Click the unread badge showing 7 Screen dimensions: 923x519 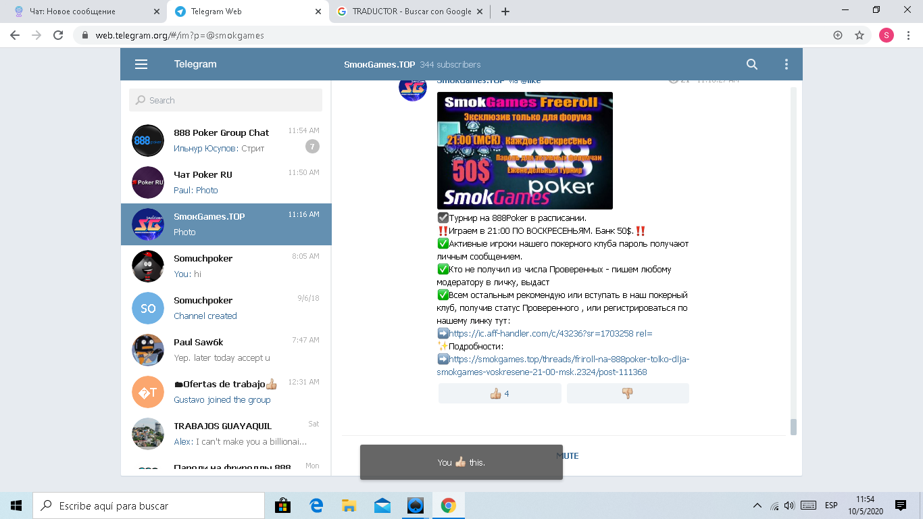[312, 147]
